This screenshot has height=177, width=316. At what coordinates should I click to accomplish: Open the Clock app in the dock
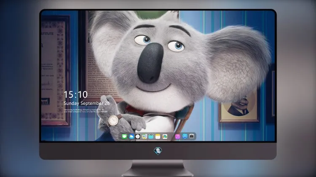(x=138, y=136)
